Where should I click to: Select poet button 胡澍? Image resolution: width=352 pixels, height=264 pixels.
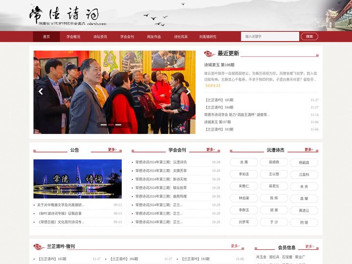274,210
